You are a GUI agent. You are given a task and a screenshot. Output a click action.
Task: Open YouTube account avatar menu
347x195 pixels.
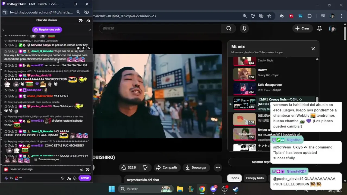coord(332,28)
